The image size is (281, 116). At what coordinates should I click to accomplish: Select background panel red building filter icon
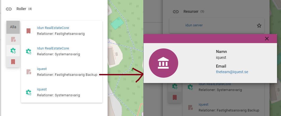coord(175,98)
